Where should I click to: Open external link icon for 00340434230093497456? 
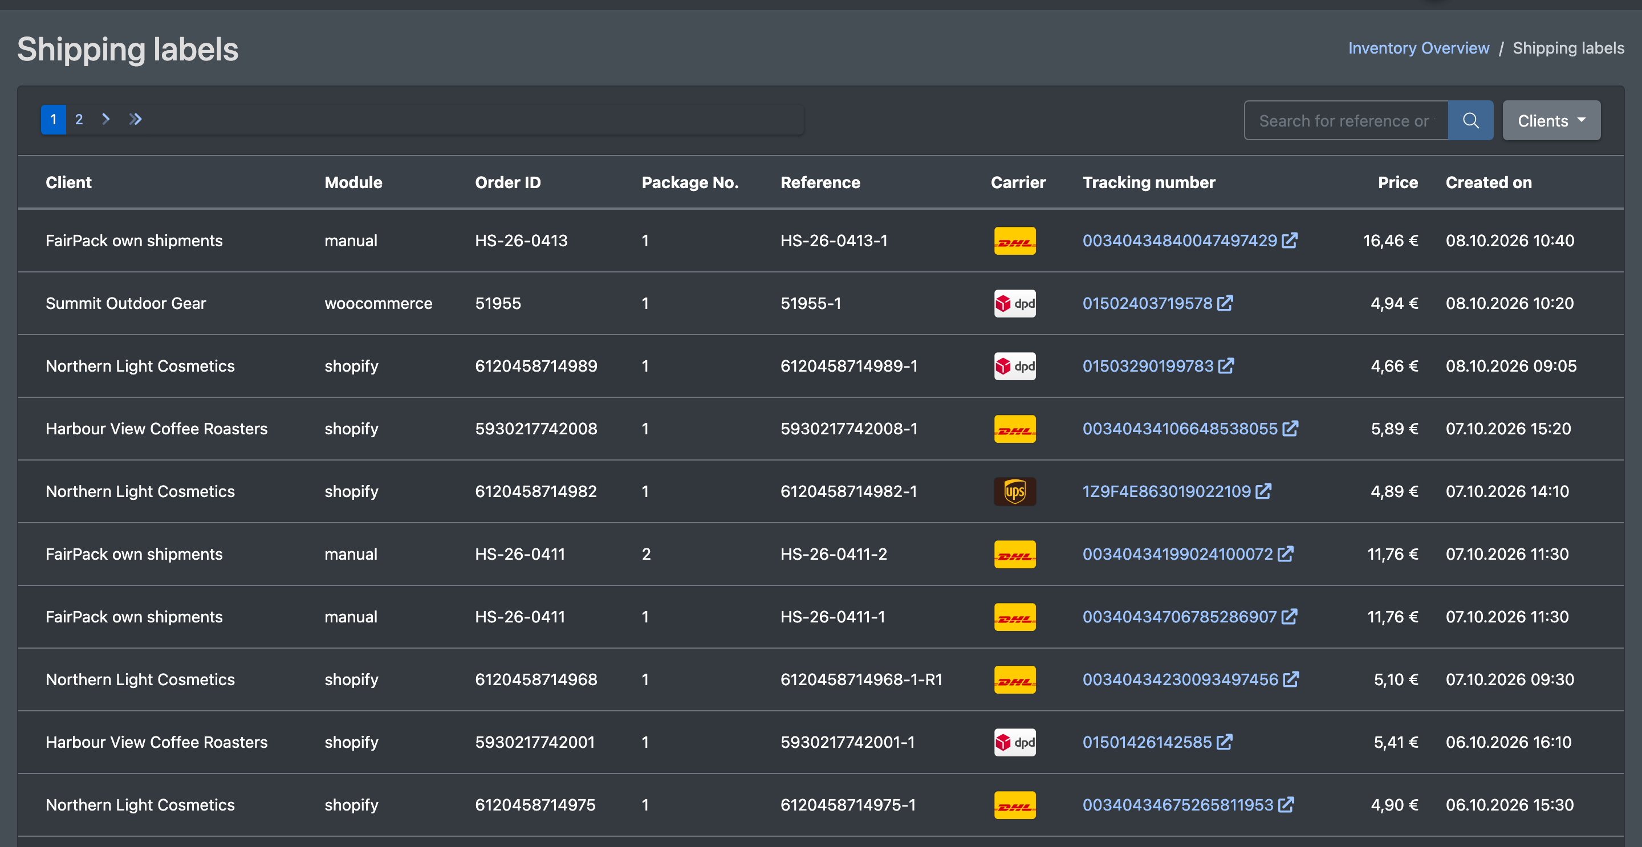tap(1291, 679)
